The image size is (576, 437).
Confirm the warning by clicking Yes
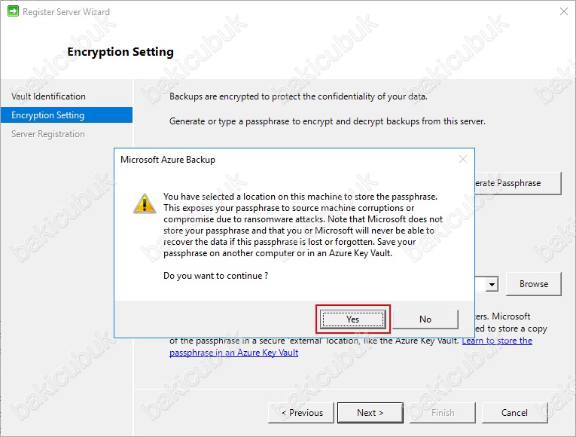coord(352,319)
